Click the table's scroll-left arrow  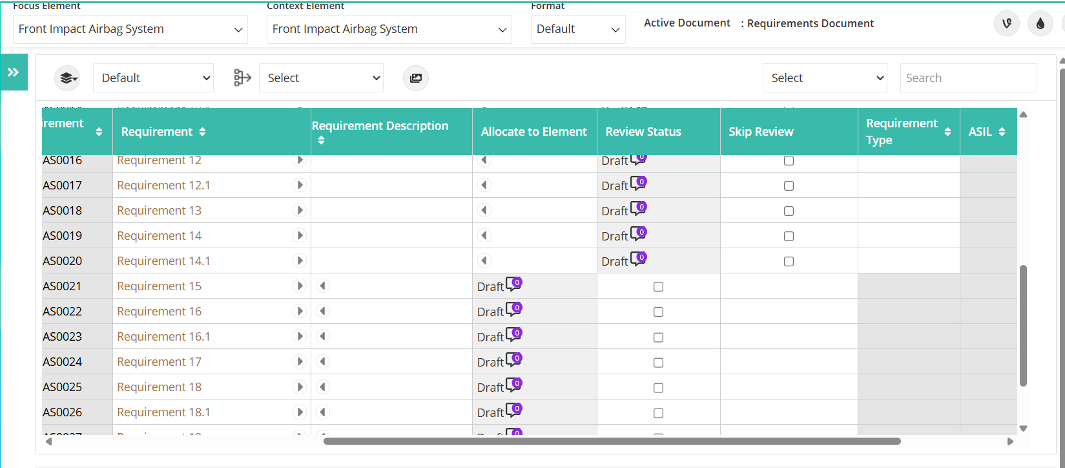48,441
